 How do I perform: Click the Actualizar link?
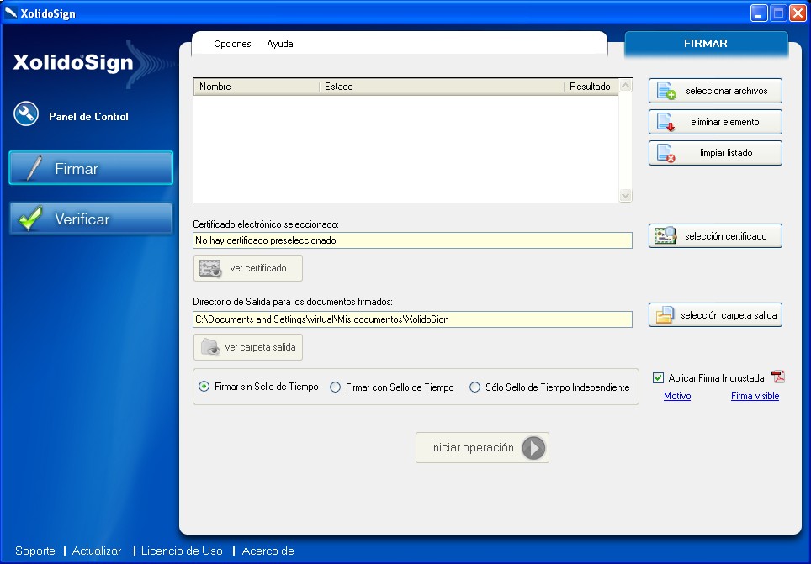(97, 551)
